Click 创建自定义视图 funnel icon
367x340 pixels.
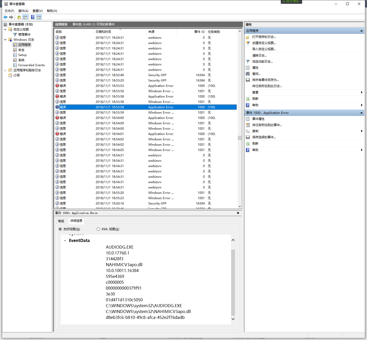[248, 43]
